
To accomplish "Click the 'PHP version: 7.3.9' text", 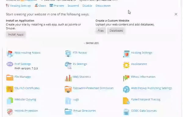I will click(x=26, y=69).
